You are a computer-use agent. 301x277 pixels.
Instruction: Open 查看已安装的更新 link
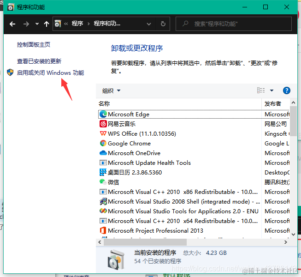point(39,61)
